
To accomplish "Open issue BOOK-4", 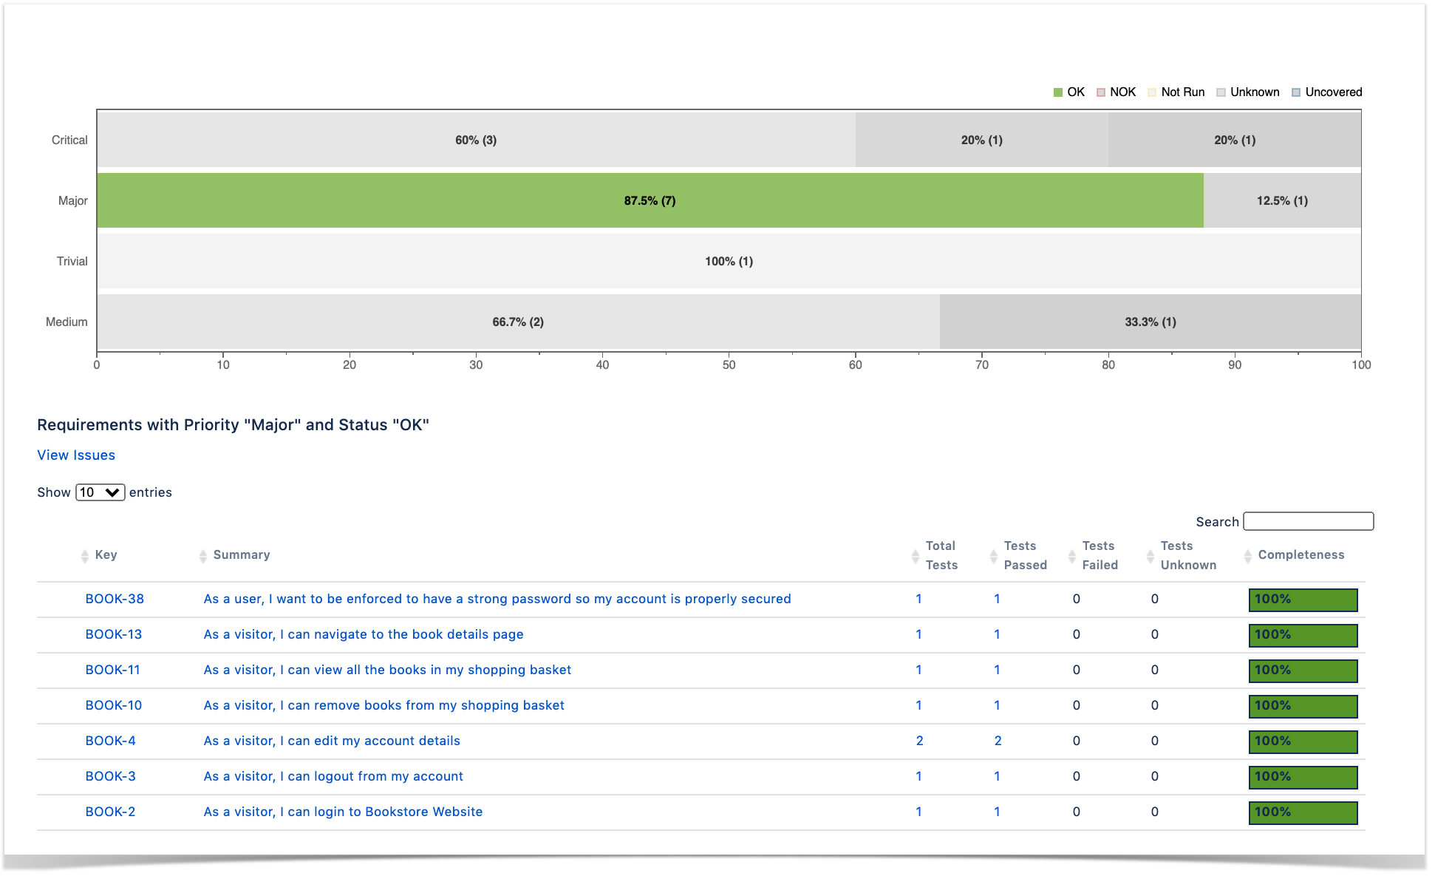I will (x=111, y=741).
